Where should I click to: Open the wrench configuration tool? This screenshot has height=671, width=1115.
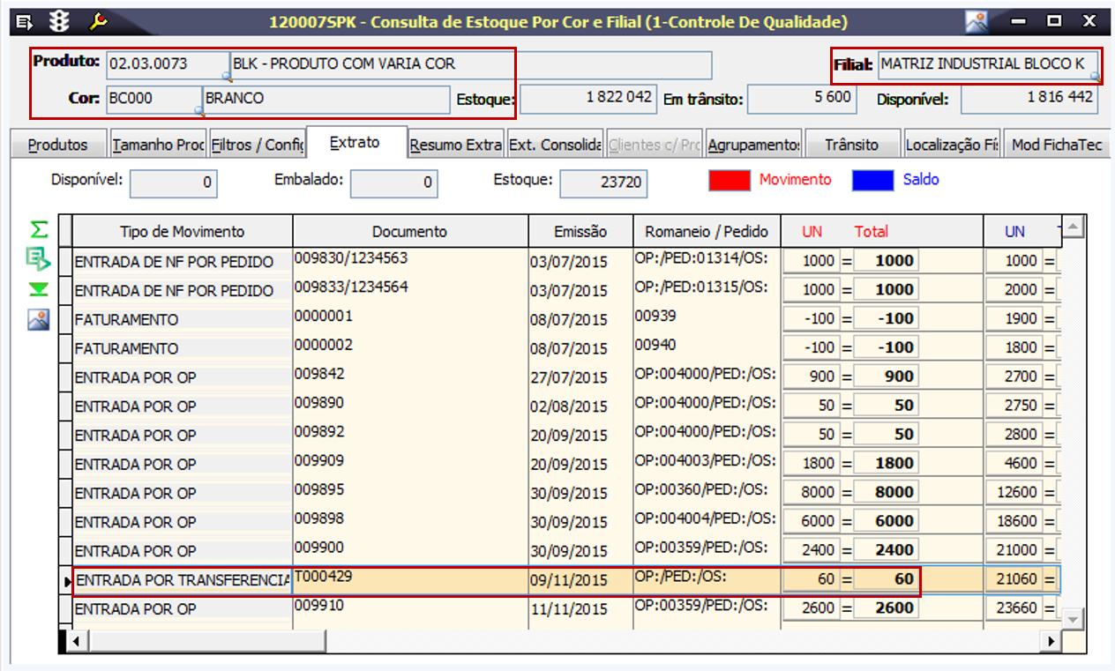tap(97, 20)
